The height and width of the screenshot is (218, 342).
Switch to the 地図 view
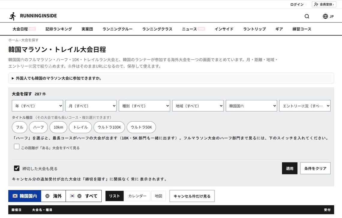pyautogui.click(x=159, y=196)
